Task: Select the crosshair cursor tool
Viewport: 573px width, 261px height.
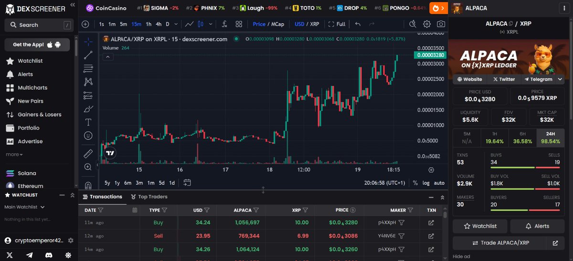Action: 88,42
